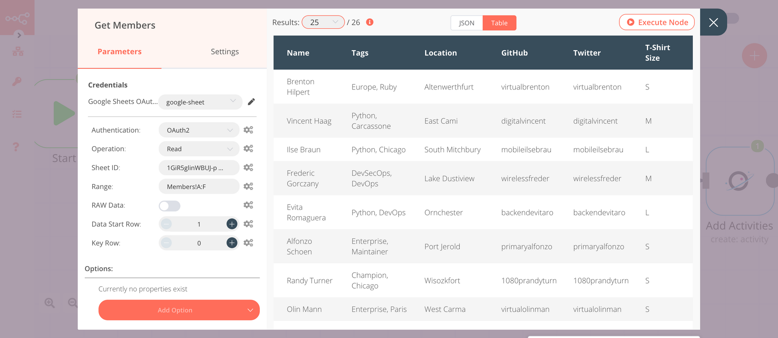Image resolution: width=778 pixels, height=338 pixels.
Task: Click the DevSecOps, DevOps tags cell
Action: point(371,178)
